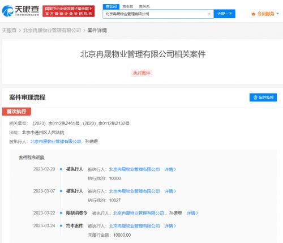Click the 案件程序进展 section label
Screen dimensions: 283x243
32,157
